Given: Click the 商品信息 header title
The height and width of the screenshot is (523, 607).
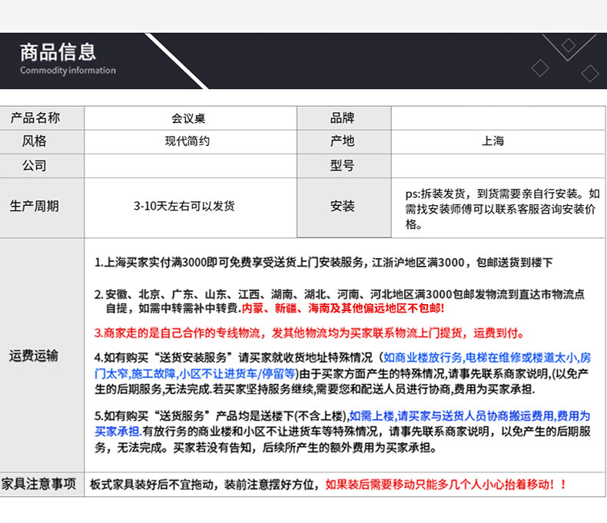Looking at the screenshot, I should tap(58, 52).
